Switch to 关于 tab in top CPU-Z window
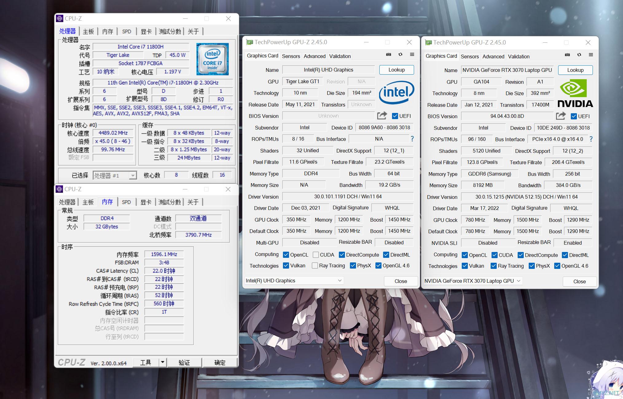The width and height of the screenshot is (623, 399). pos(193,31)
